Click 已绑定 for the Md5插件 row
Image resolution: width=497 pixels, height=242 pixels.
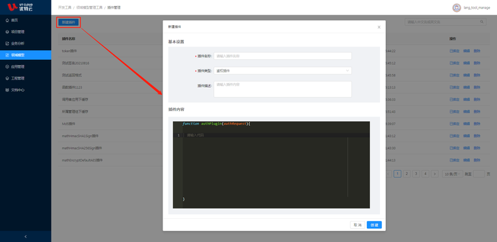click(455, 124)
